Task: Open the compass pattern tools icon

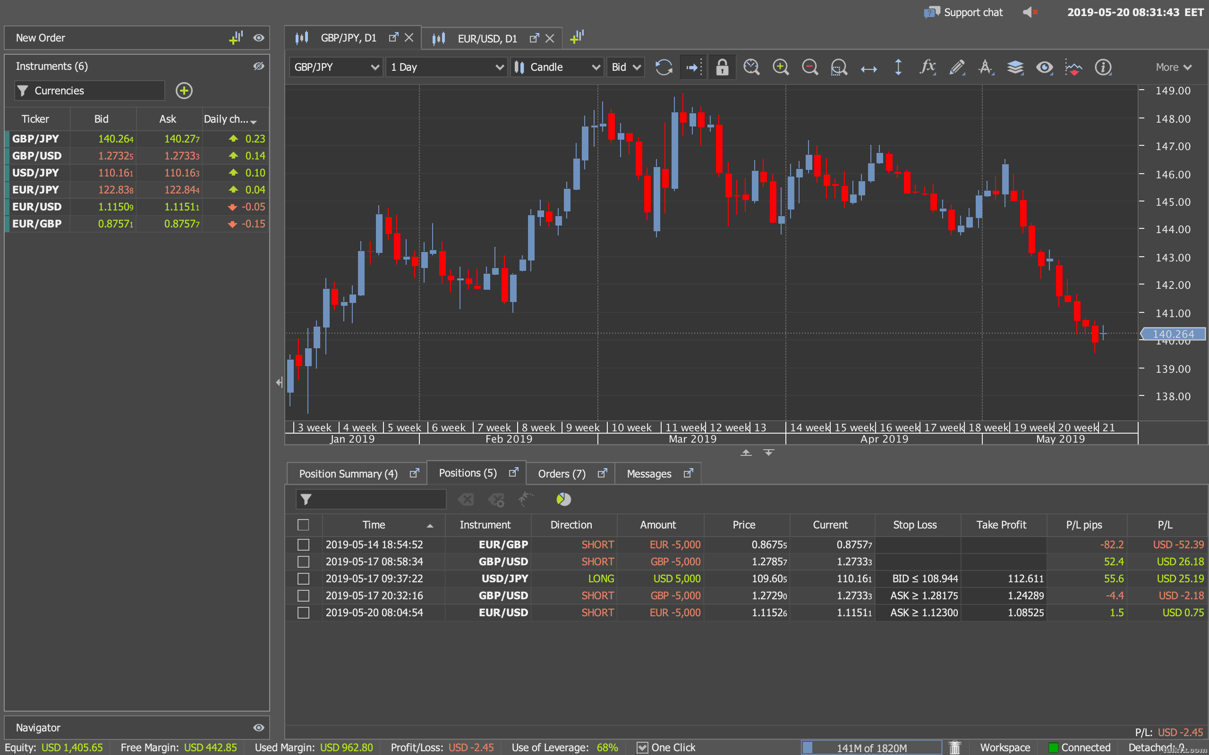Action: click(x=986, y=67)
